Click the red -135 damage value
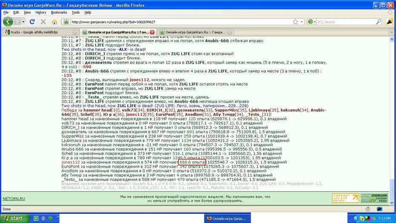 (67, 75)
